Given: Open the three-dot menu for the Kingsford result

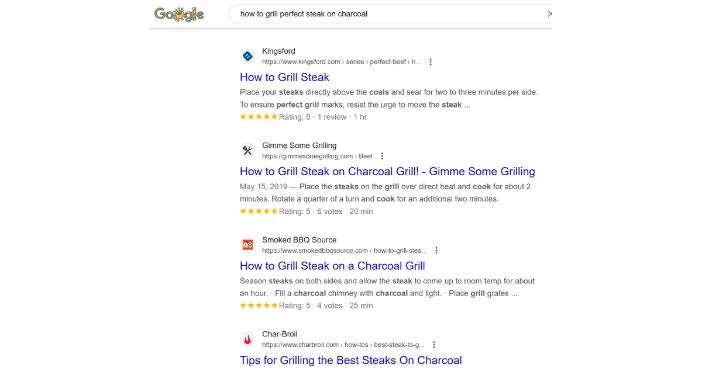Looking at the screenshot, I should (x=431, y=61).
